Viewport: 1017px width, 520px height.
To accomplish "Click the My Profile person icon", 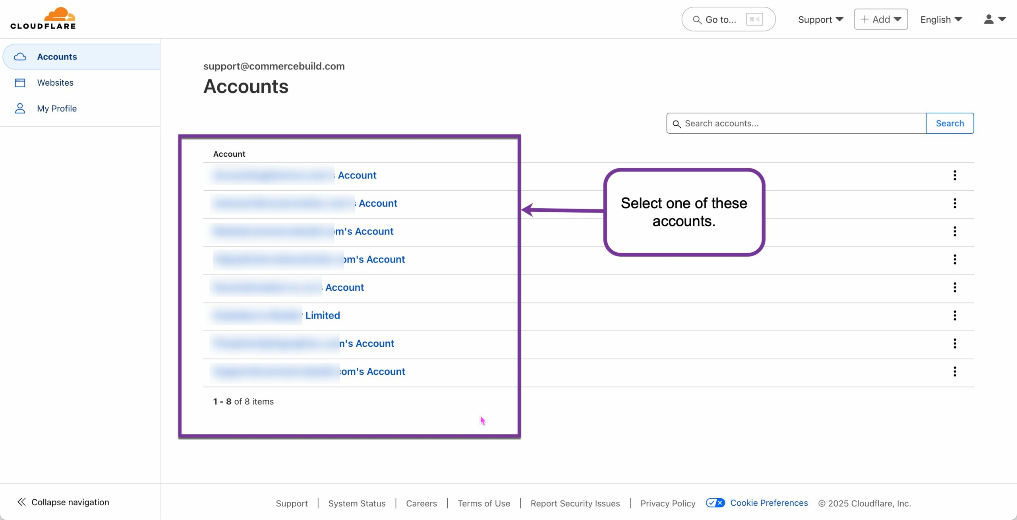I will [20, 108].
